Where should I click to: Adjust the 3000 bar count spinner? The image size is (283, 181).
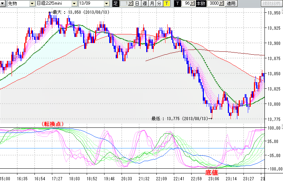[x=222, y=4]
